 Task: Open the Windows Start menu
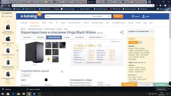coord(2,94)
